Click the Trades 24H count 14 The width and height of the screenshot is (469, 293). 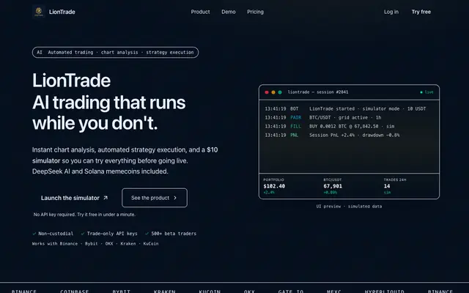click(387, 186)
